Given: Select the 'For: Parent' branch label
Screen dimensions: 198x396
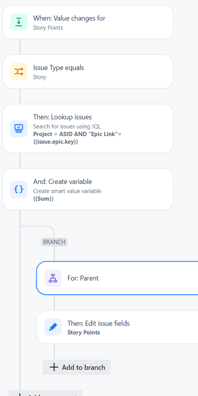Looking at the screenshot, I should (83, 278).
